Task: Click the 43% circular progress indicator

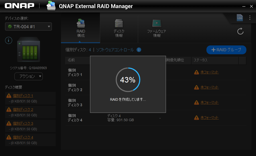Action: click(128, 80)
